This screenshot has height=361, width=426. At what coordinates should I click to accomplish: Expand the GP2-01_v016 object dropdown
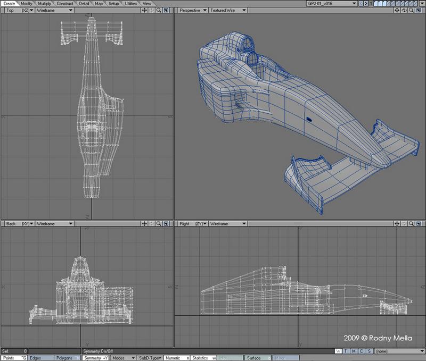(x=331, y=3)
